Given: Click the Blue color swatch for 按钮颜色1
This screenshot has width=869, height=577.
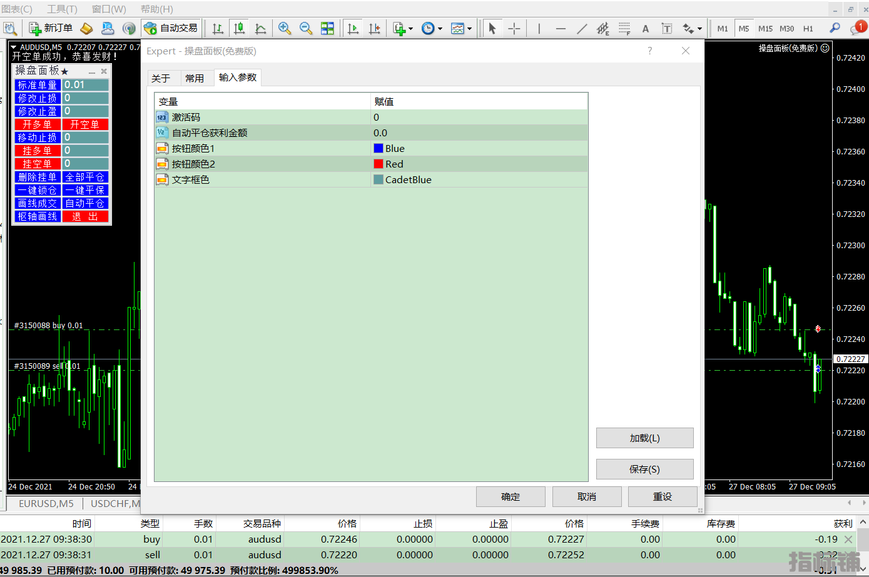Looking at the screenshot, I should (x=378, y=148).
